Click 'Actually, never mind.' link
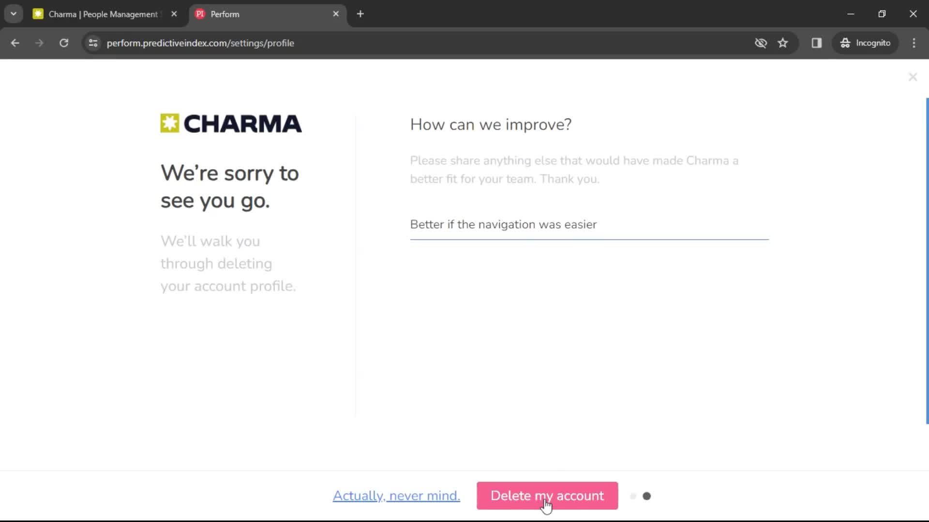 [396, 496]
